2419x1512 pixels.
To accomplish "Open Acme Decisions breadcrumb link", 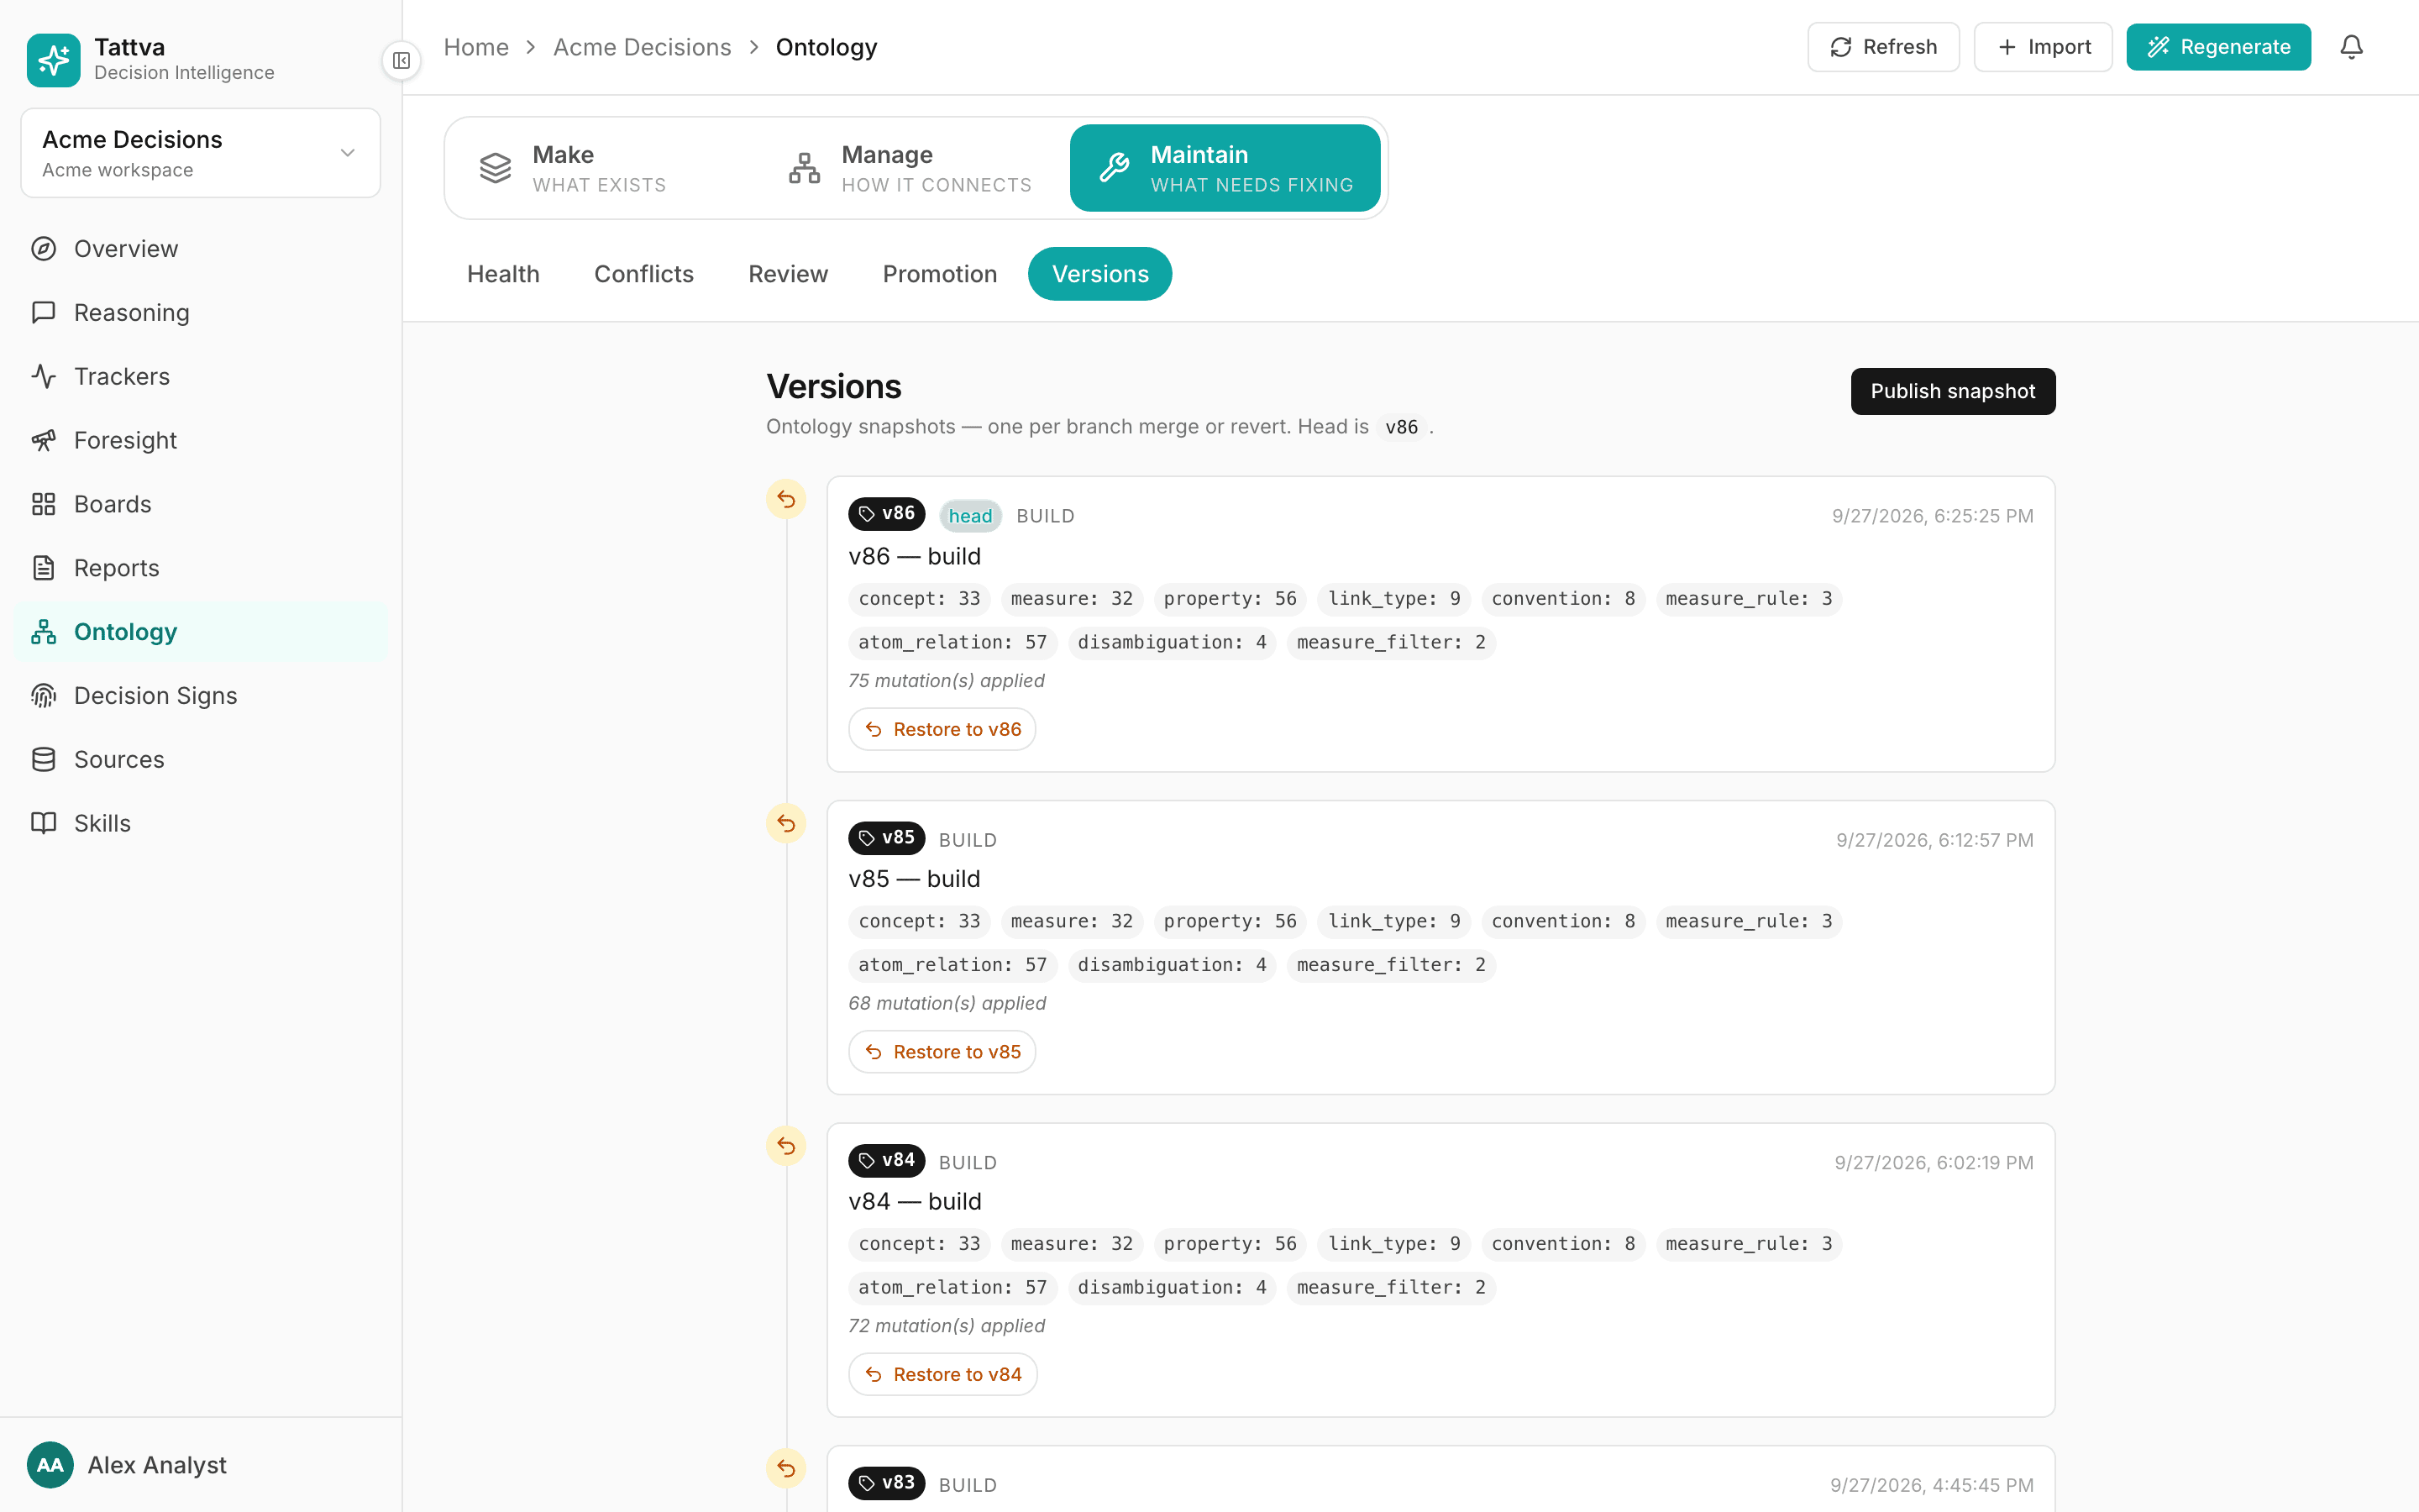I will coord(642,47).
